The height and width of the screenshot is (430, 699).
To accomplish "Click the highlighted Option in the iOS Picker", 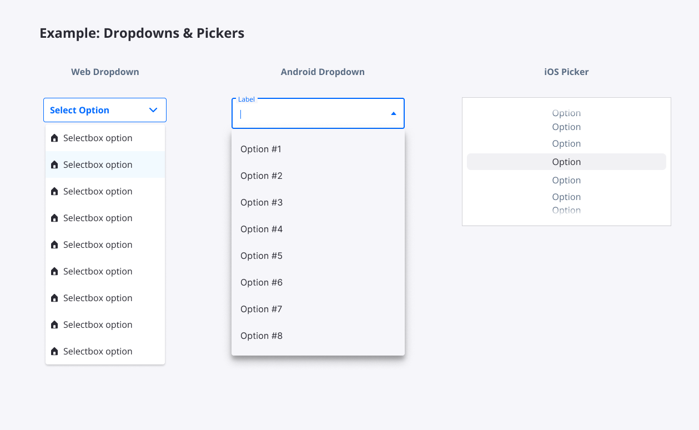I will [x=566, y=162].
